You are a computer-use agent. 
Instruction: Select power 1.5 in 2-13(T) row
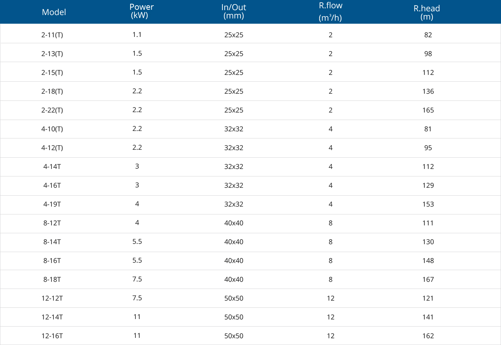(x=137, y=53)
